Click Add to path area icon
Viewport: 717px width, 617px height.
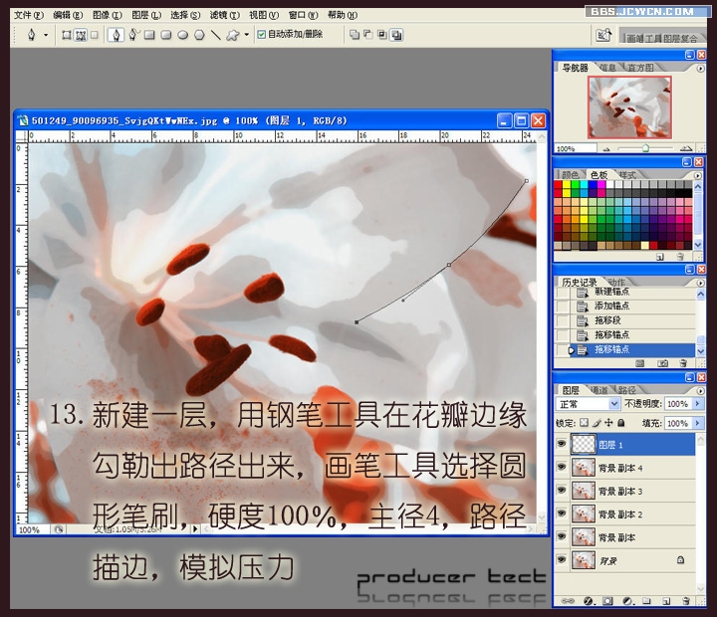tap(355, 35)
